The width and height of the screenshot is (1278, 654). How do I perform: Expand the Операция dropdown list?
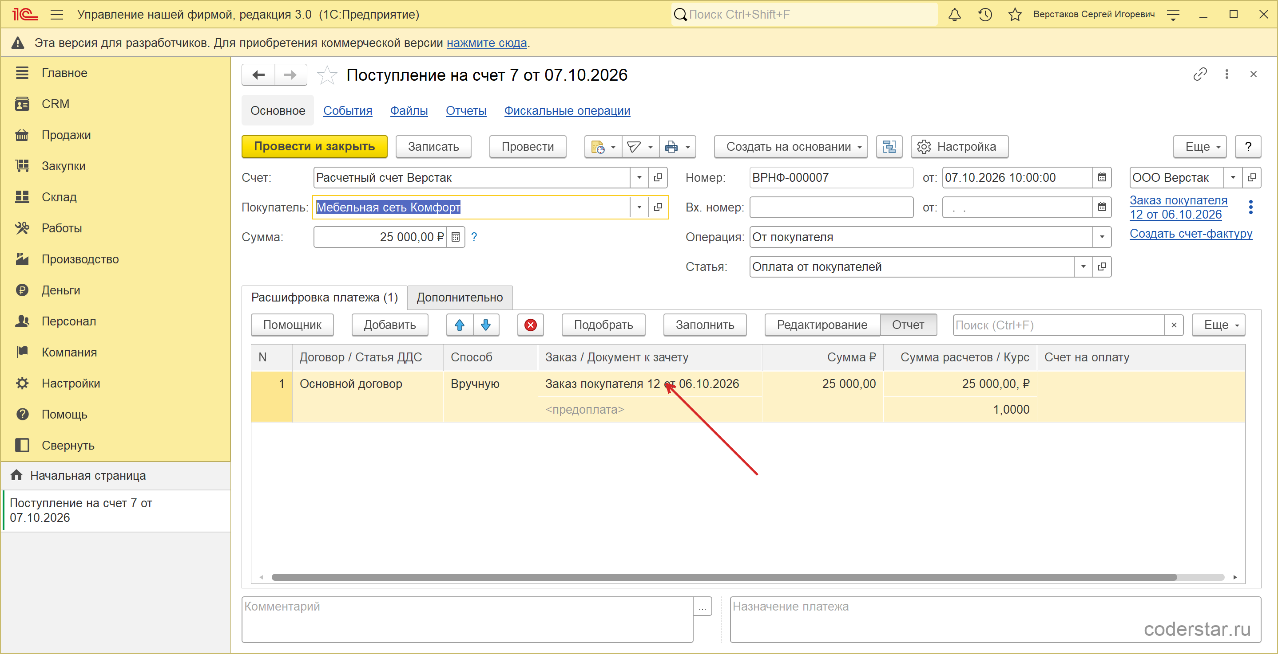1102,237
